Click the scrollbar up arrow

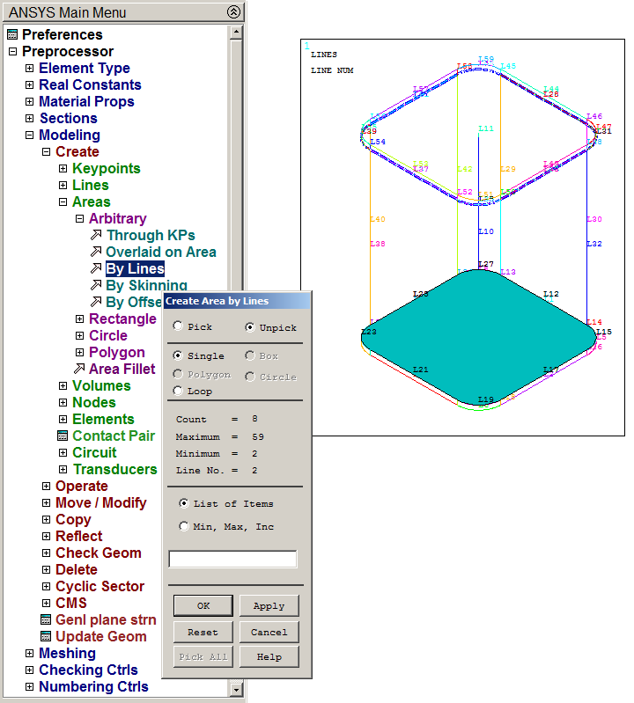point(236,33)
